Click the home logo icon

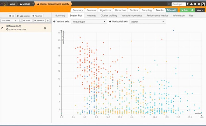coord(5,4)
